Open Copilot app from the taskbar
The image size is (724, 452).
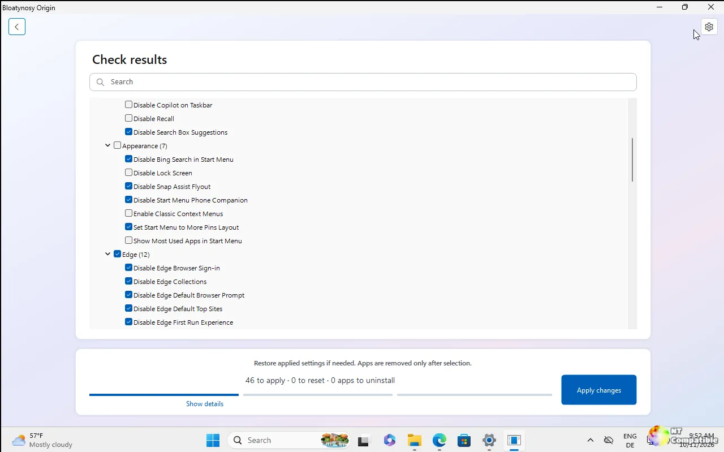point(390,440)
